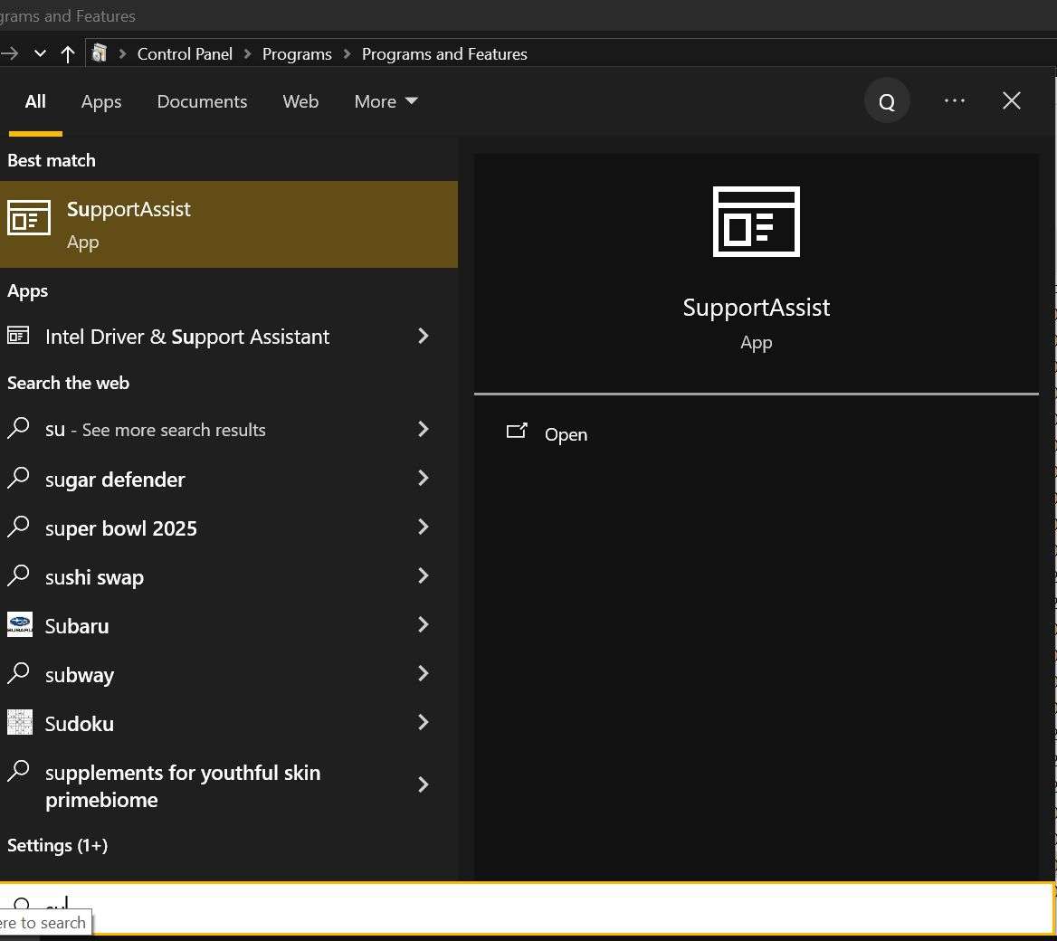Close the search panel with the X
1057x941 pixels.
point(1011,101)
